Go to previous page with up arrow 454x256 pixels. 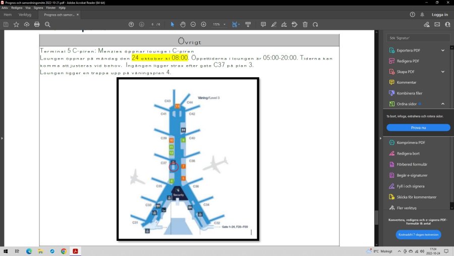click(x=131, y=24)
